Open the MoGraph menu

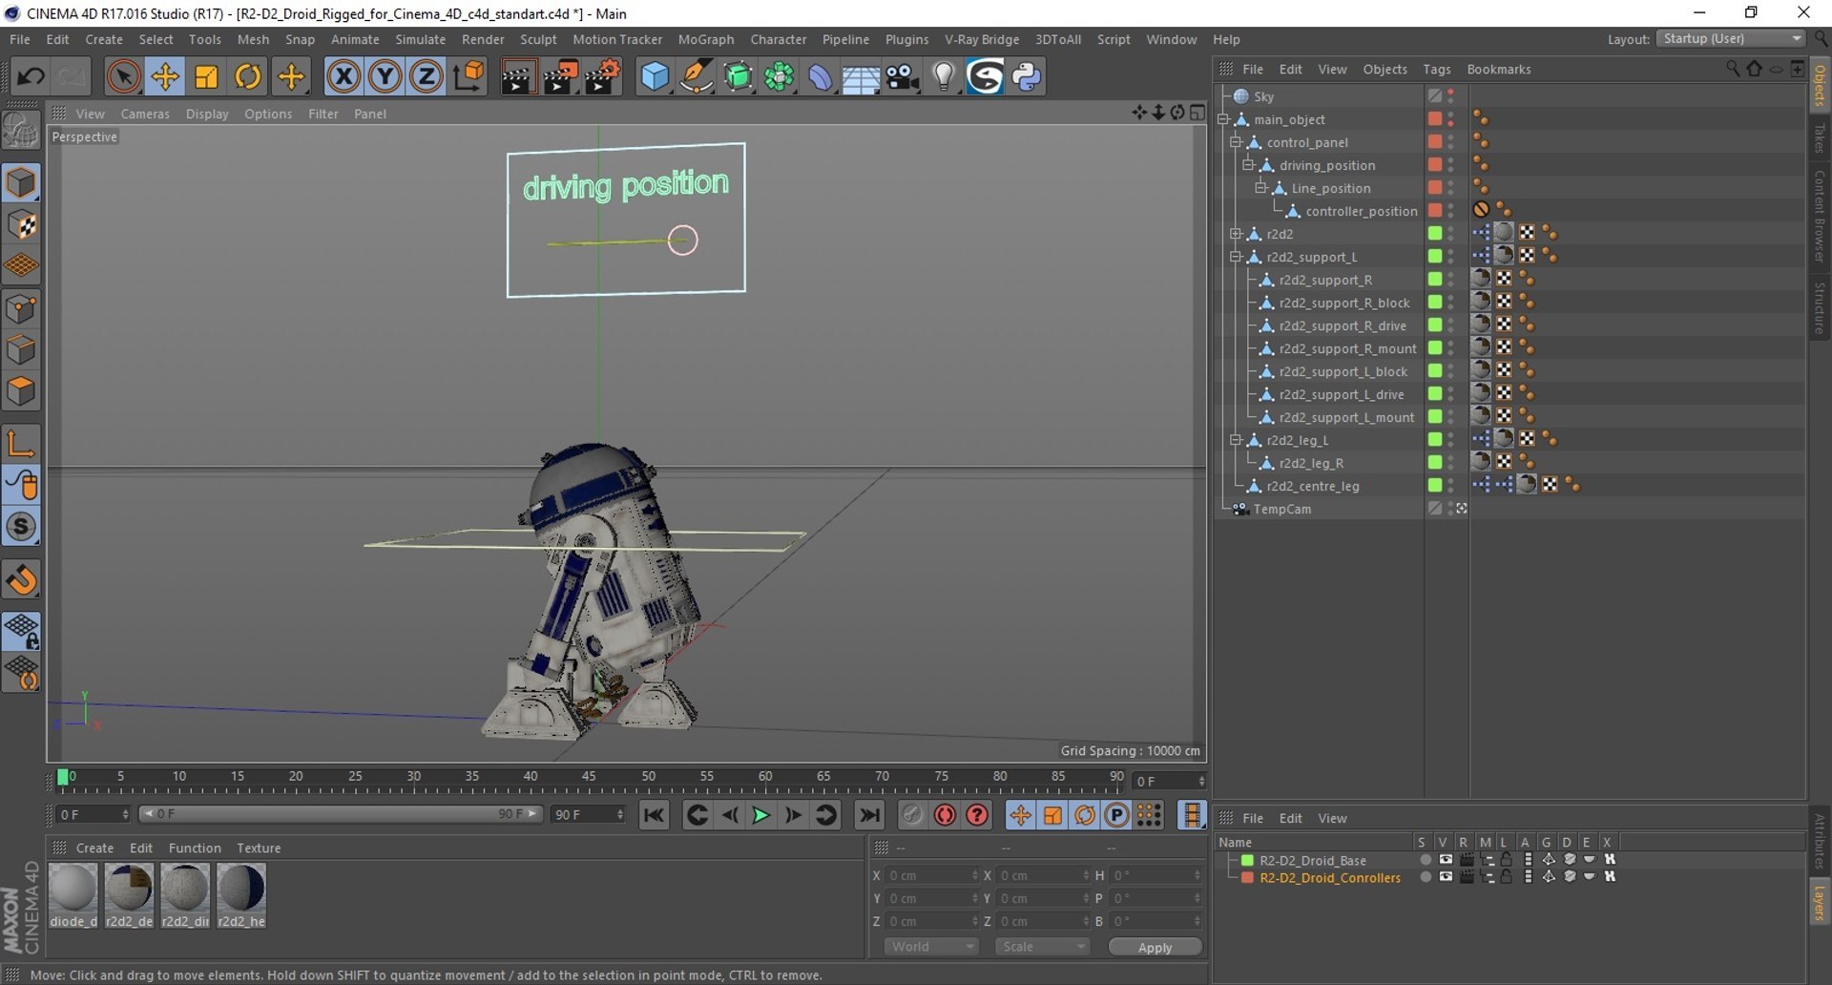click(x=706, y=39)
